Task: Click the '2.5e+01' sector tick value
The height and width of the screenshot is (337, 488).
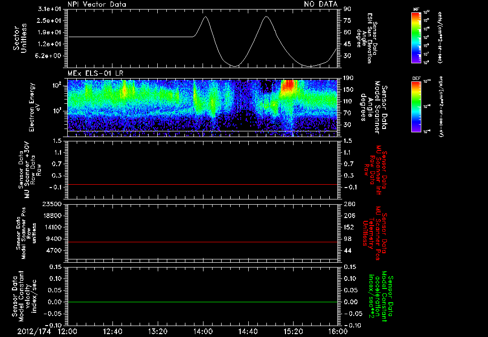Action: click(50, 20)
